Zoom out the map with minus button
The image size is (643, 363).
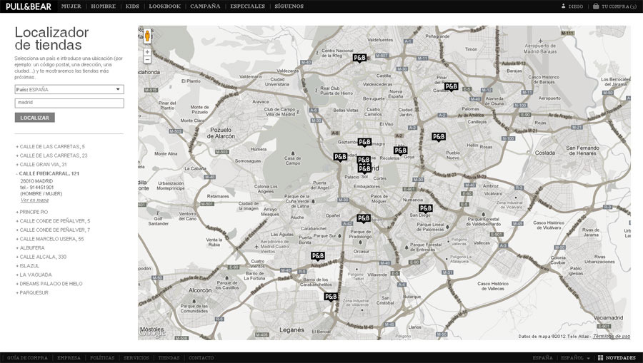click(147, 60)
